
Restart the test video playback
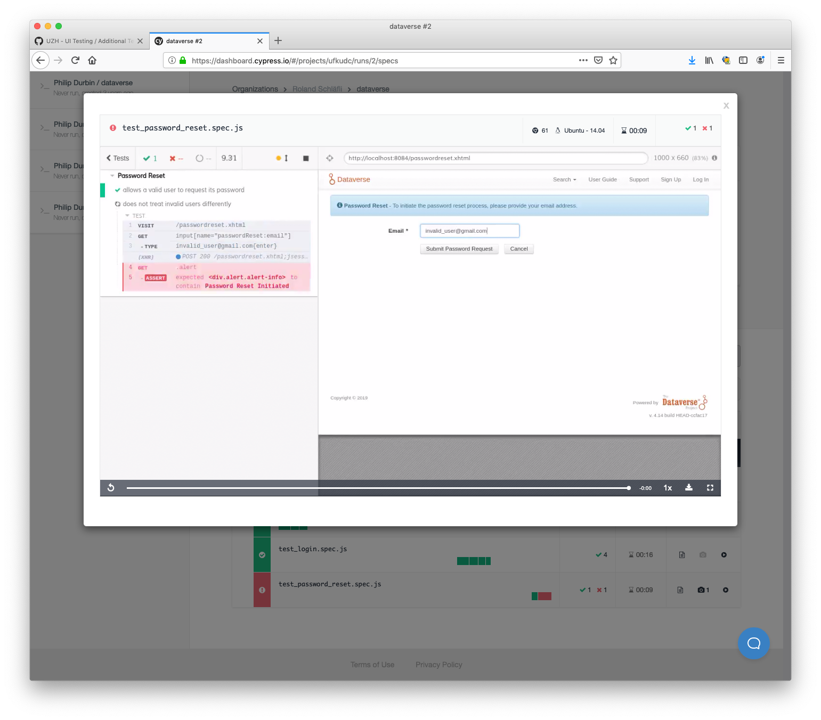[x=111, y=488]
